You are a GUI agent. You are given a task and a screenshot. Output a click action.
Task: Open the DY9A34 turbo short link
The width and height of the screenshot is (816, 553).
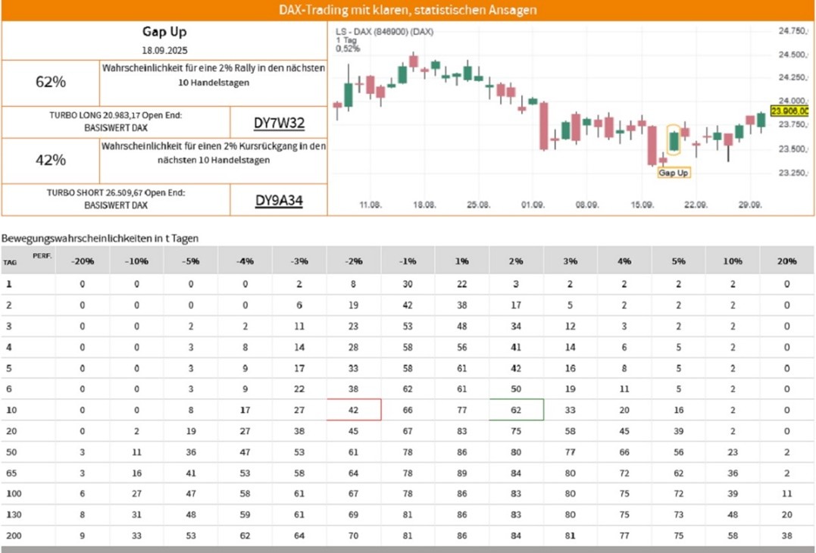(x=279, y=201)
